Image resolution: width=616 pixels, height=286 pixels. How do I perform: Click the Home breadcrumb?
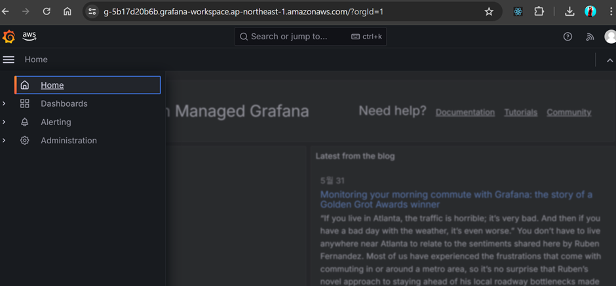point(36,60)
